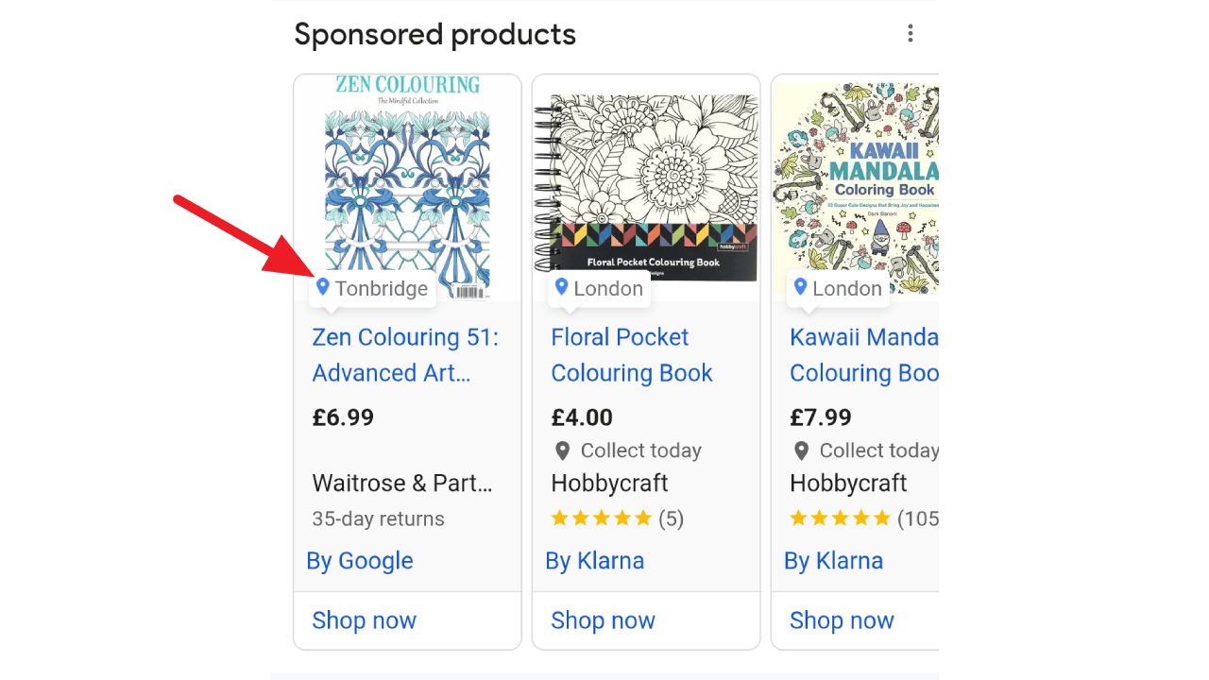
Task: Click By Klarna under Floral Pocket book
Action: [596, 561]
